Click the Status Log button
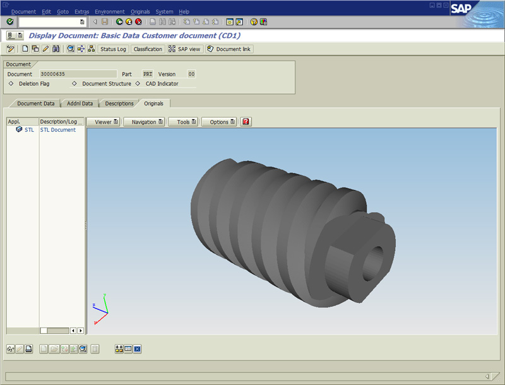This screenshot has height=385, width=505. (x=113, y=49)
